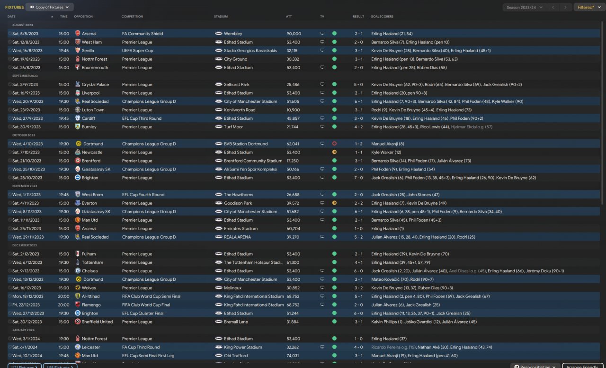Click the red loss indicator in the Dortmund away row

(x=334, y=144)
